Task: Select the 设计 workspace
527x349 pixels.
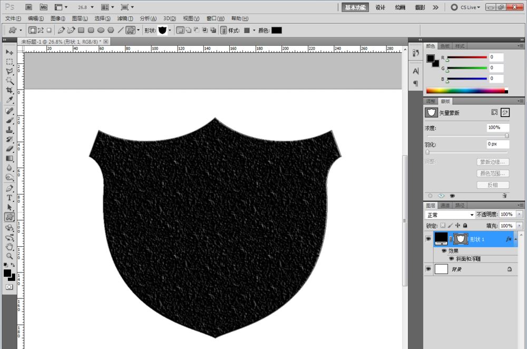Action: [380, 7]
